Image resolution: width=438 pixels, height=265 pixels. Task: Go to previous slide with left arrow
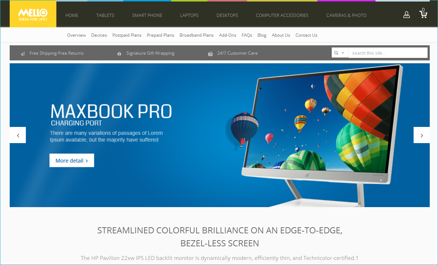18,135
